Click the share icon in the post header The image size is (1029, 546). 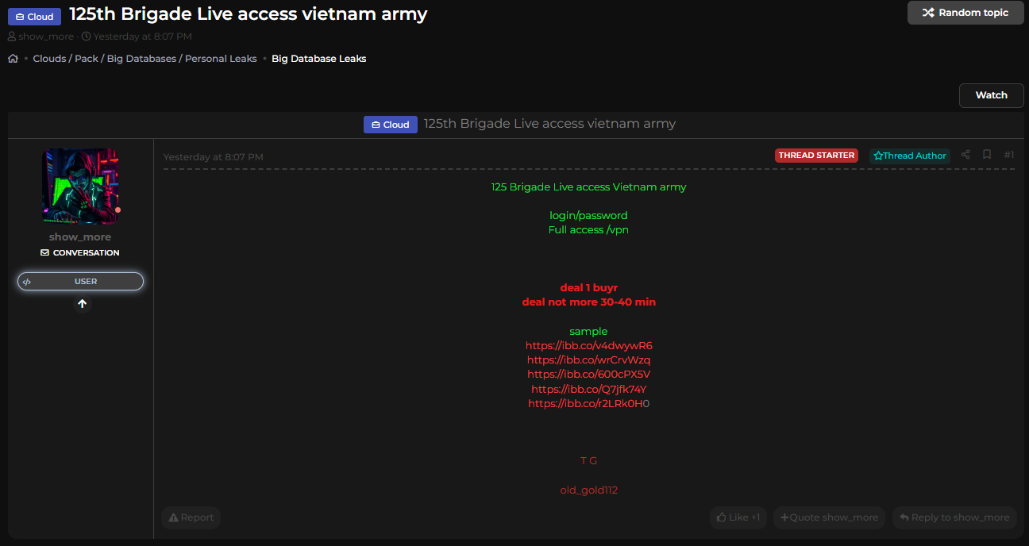[965, 155]
